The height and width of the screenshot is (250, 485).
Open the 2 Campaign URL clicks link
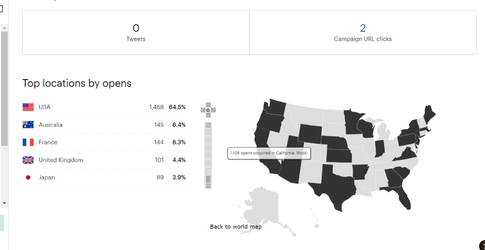(363, 28)
